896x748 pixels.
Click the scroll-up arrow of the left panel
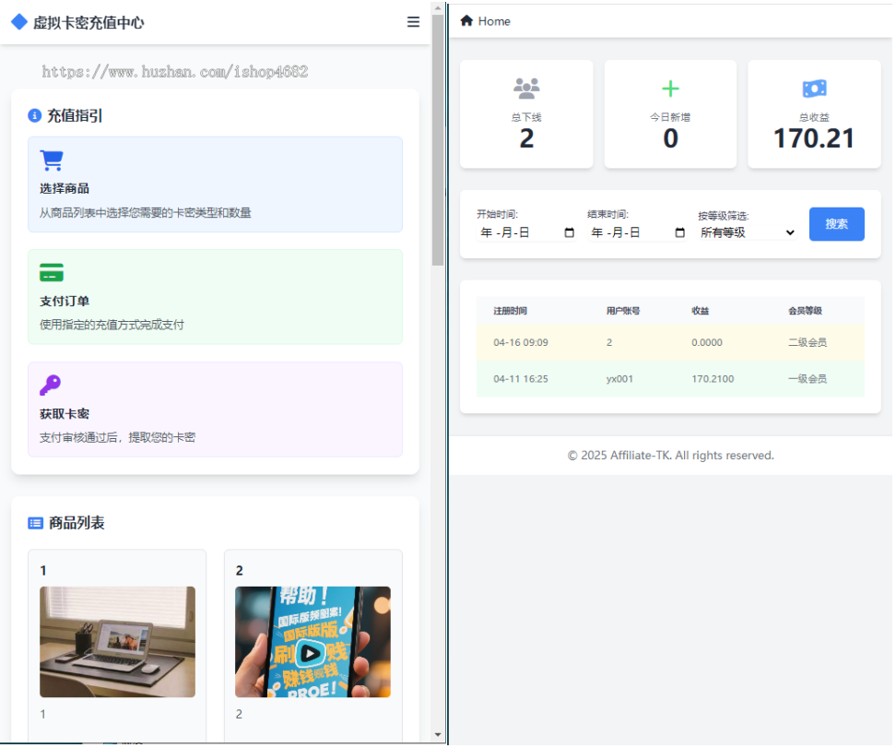pyautogui.click(x=438, y=8)
